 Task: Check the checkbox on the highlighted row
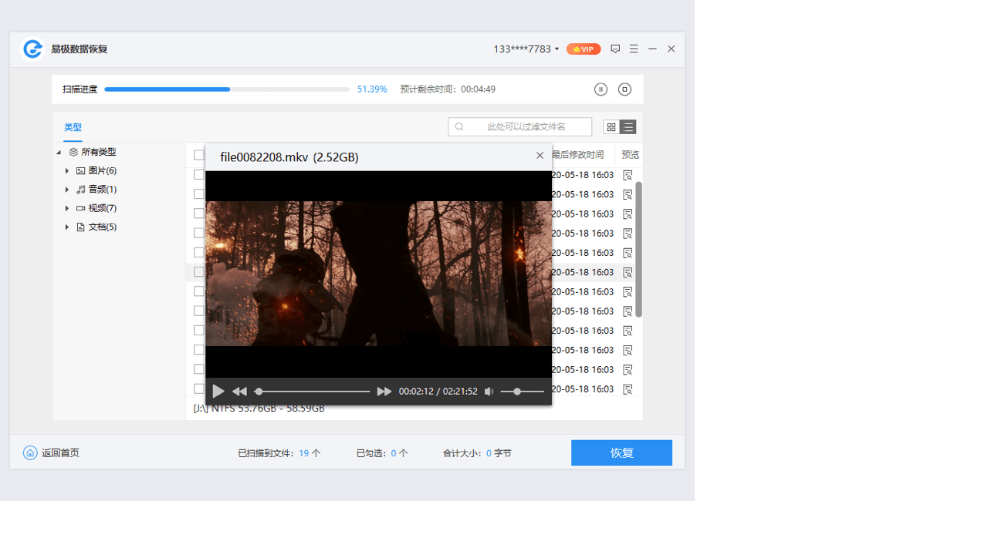coord(199,271)
